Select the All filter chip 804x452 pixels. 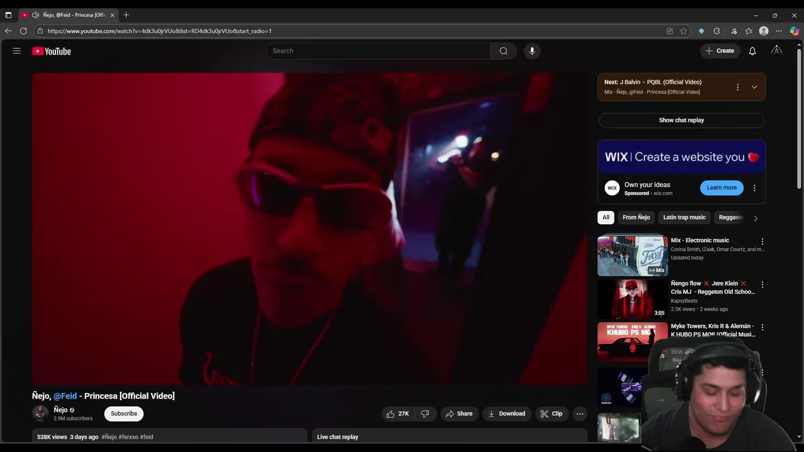tap(606, 217)
